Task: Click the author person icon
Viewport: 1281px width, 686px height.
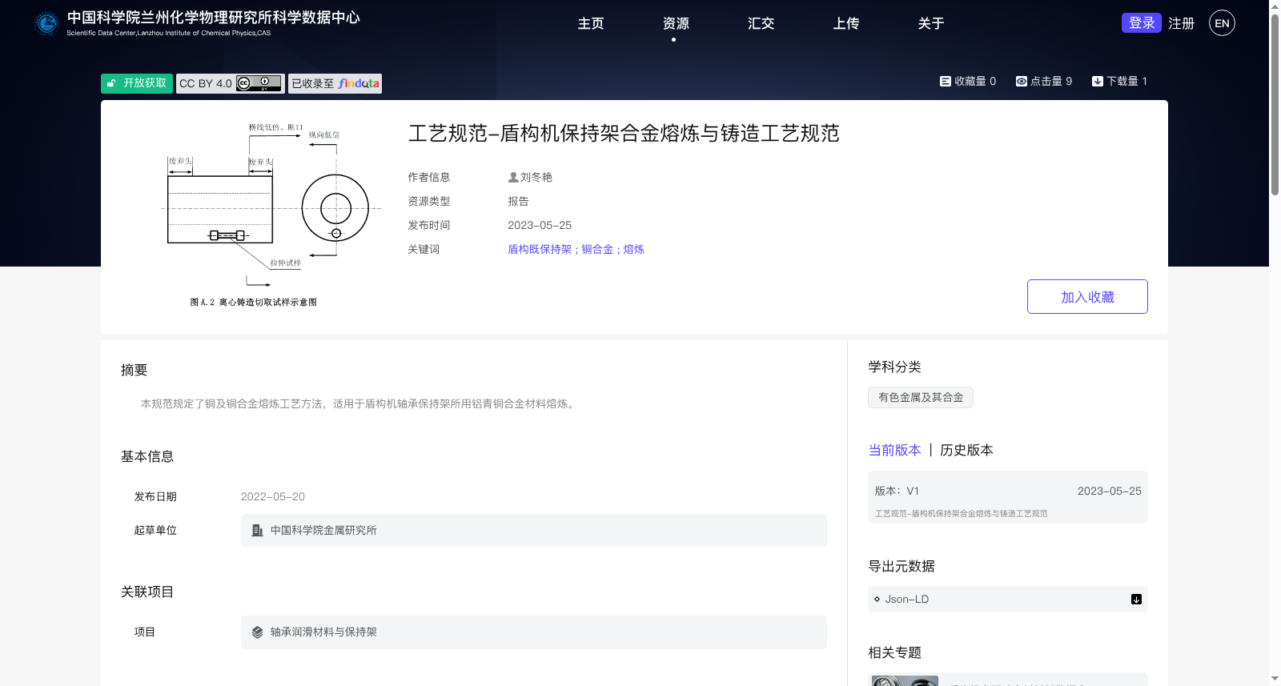Action: 513,177
